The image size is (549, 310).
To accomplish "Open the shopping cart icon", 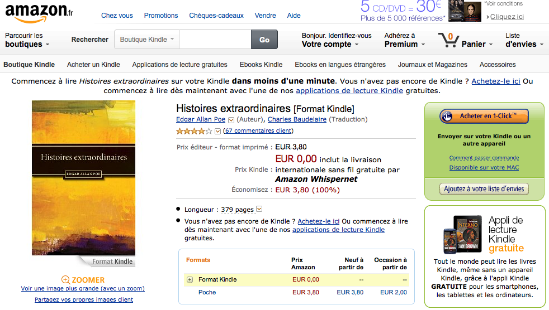I will tap(448, 40).
